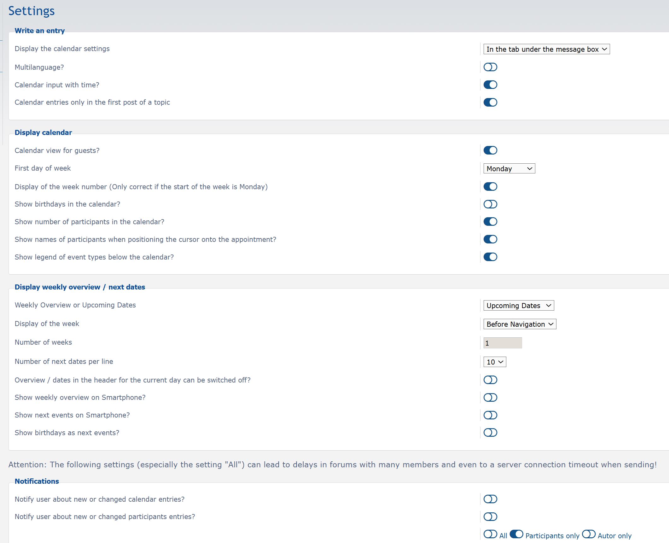The width and height of the screenshot is (669, 543).
Task: Turn off first-post-only calendar entries toggle
Action: 490,102
